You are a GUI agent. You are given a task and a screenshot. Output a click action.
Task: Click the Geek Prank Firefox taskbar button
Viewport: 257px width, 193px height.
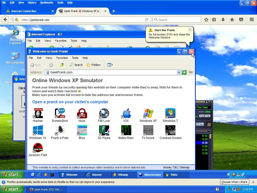[46, 189]
